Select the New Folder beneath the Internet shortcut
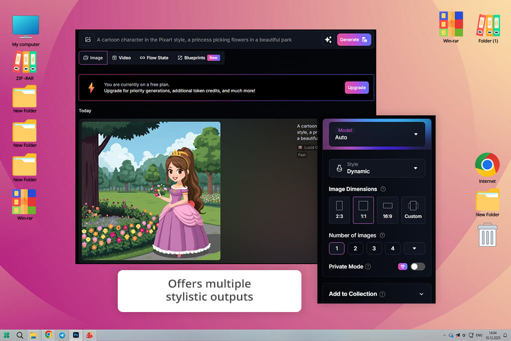The width and height of the screenshot is (511, 341). [x=487, y=203]
